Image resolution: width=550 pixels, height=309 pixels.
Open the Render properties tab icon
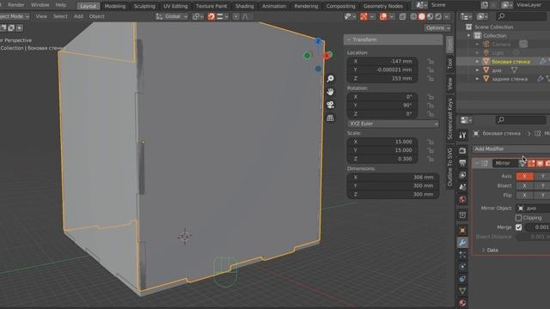coord(462,151)
